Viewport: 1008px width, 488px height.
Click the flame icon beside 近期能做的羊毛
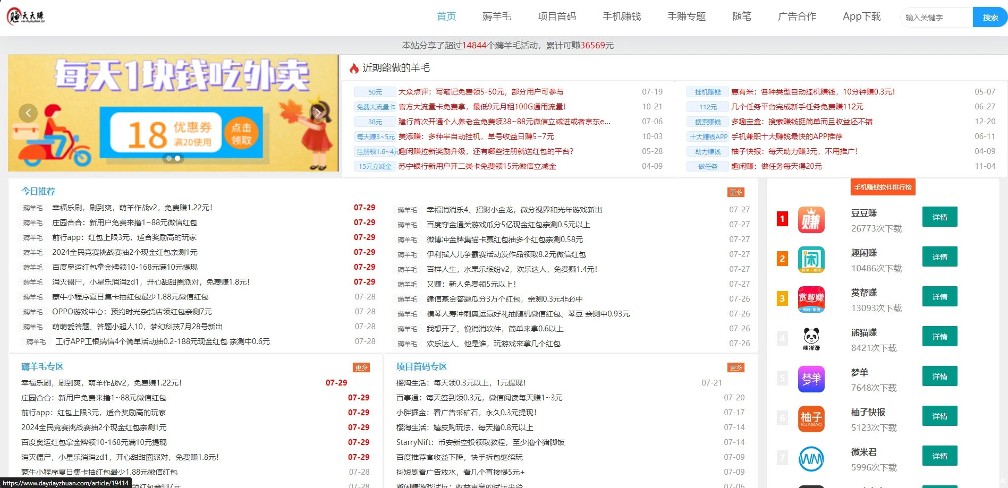coord(354,68)
